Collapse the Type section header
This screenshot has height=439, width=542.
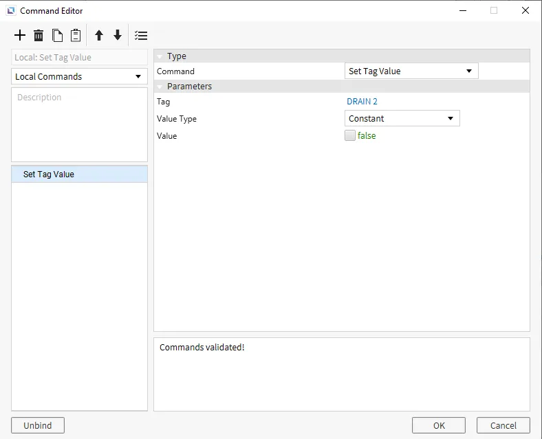pyautogui.click(x=160, y=56)
